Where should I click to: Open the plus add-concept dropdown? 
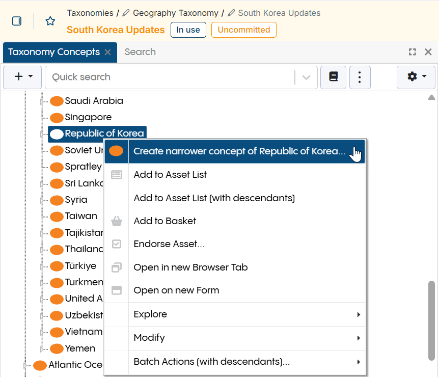(x=22, y=77)
